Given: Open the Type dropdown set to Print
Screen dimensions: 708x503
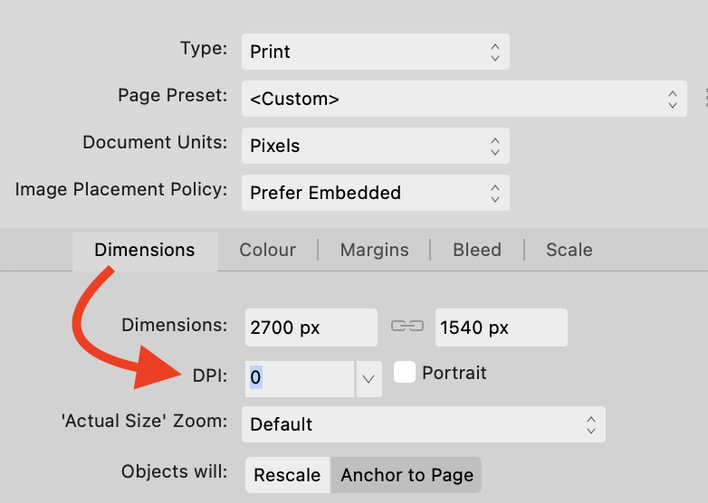Looking at the screenshot, I should pyautogui.click(x=375, y=52).
